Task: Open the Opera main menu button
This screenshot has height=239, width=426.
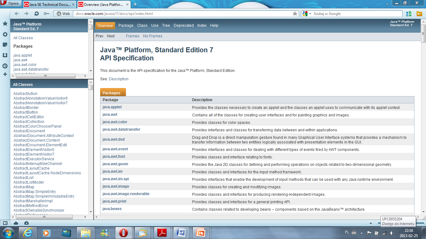Action: pos(11,3)
